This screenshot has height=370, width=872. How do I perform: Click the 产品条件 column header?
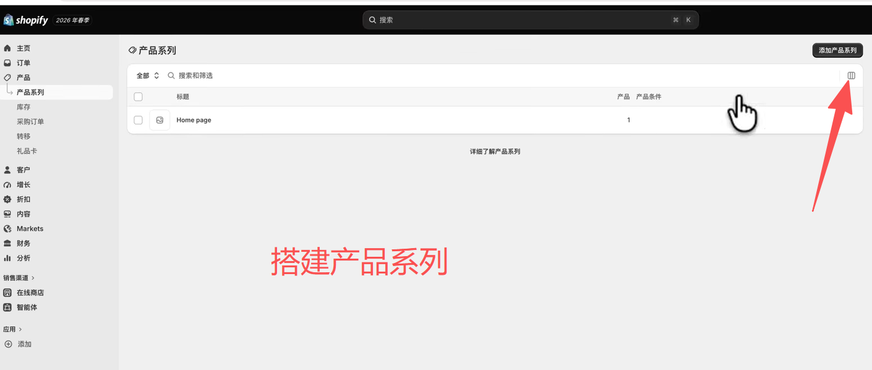coord(649,97)
